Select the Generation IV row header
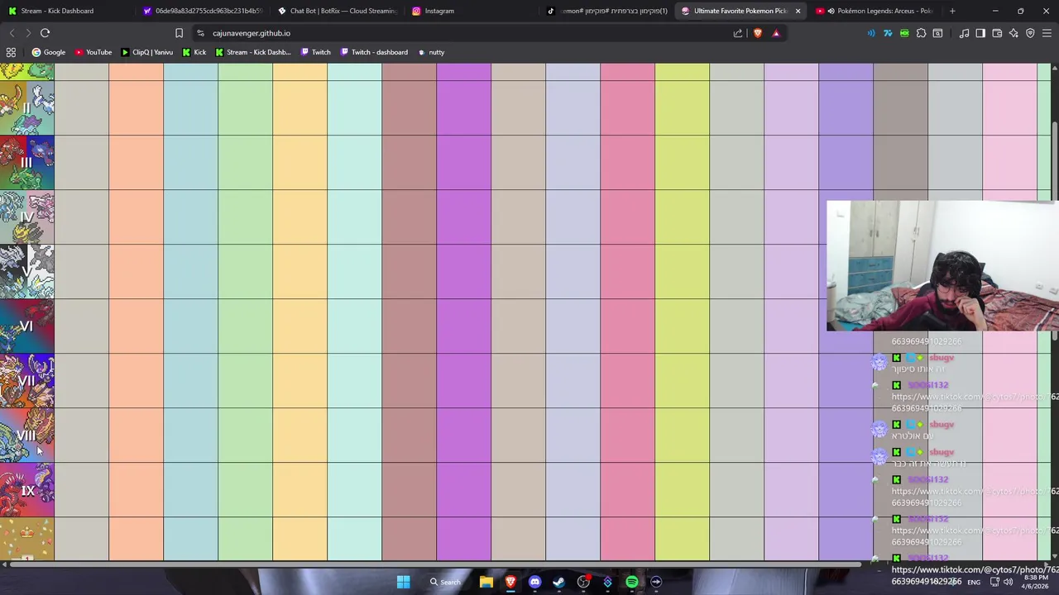Image resolution: width=1059 pixels, height=595 pixels. (27, 217)
